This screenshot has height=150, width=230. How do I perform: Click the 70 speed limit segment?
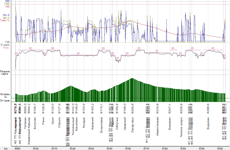click(156, 51)
